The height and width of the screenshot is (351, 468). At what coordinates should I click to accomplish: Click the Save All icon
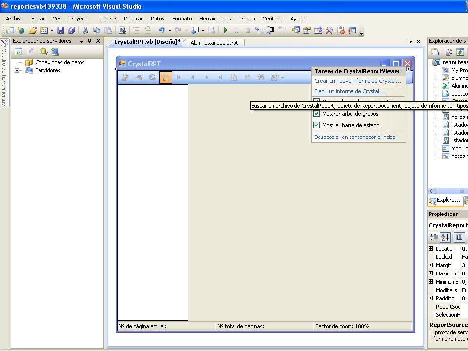pos(72,30)
